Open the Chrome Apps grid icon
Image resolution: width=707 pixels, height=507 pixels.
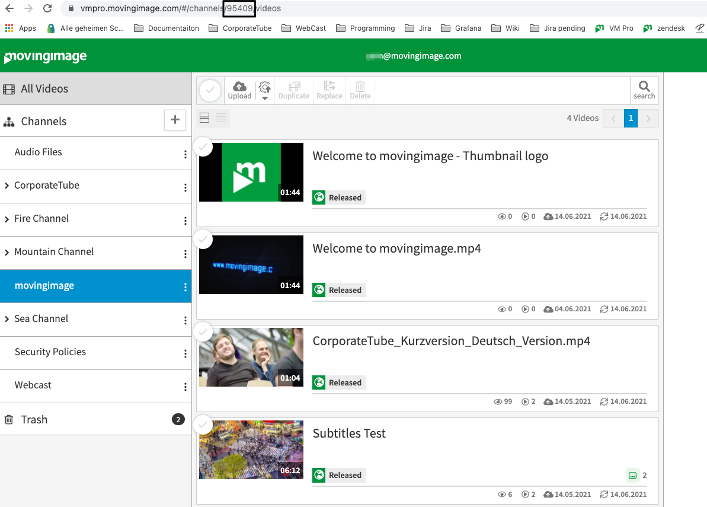point(9,28)
